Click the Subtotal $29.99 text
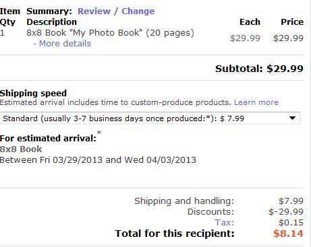Screen dimensions: 311x247 point(259,69)
